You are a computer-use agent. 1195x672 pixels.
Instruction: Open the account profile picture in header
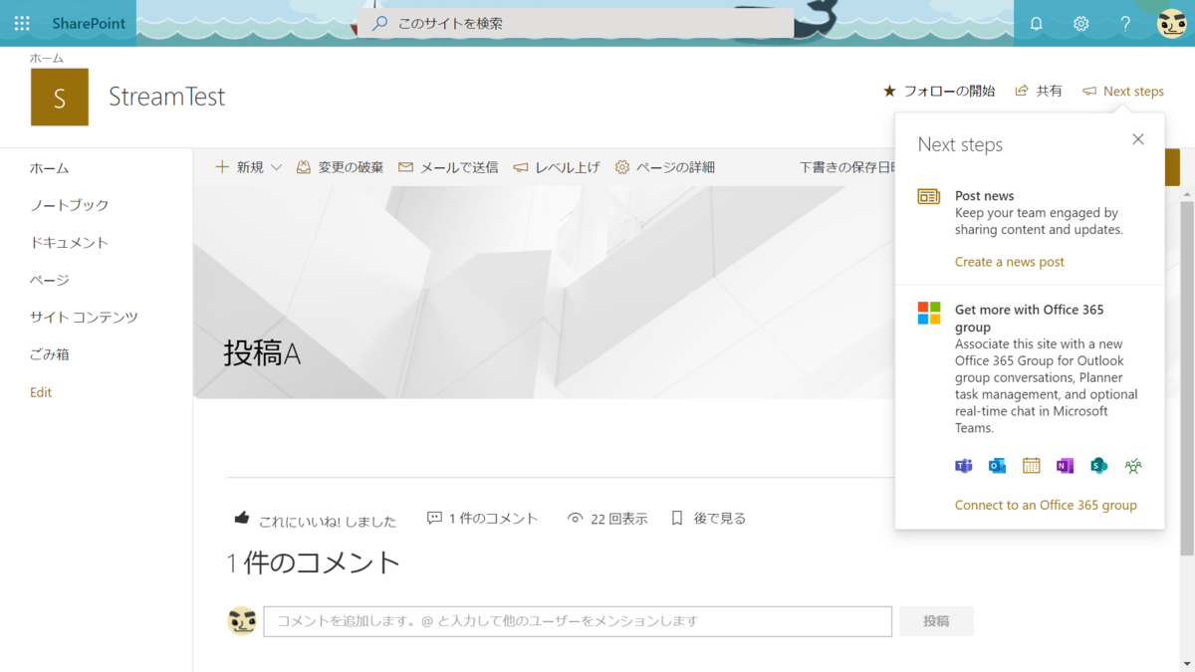(1172, 23)
